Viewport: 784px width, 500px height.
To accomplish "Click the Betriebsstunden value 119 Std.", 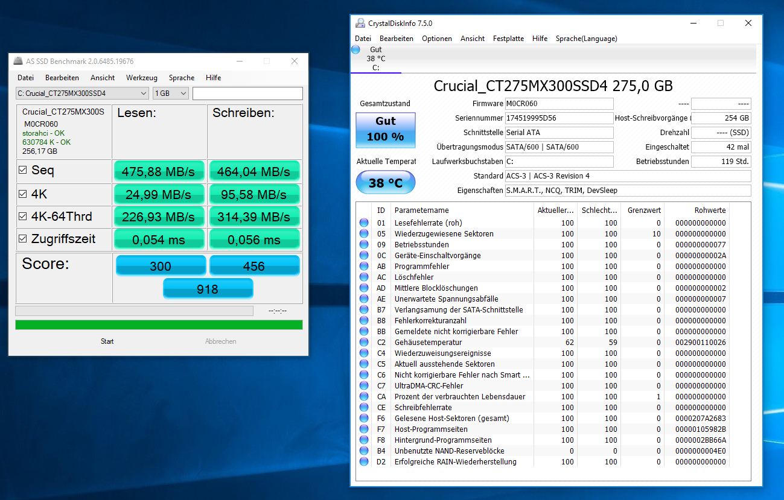I will coord(721,162).
